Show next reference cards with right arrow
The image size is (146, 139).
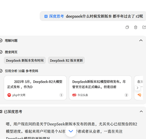[137, 88]
